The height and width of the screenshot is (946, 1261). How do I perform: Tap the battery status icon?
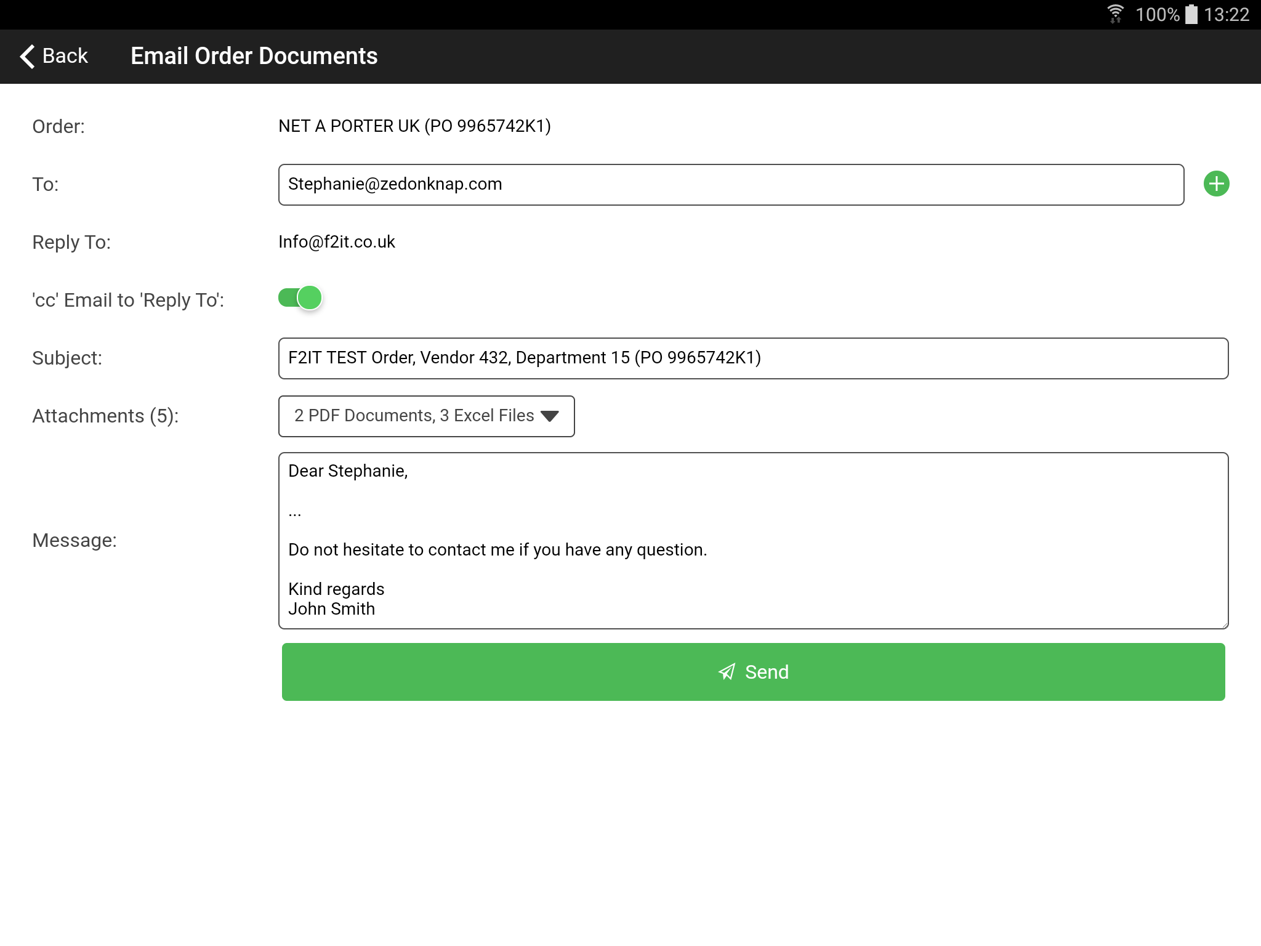click(1192, 14)
